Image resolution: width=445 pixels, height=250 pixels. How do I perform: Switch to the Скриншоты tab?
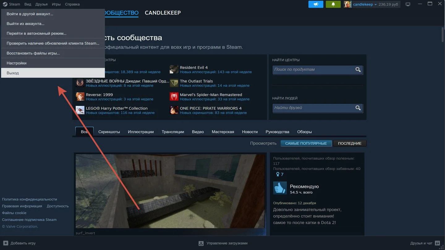click(x=109, y=132)
